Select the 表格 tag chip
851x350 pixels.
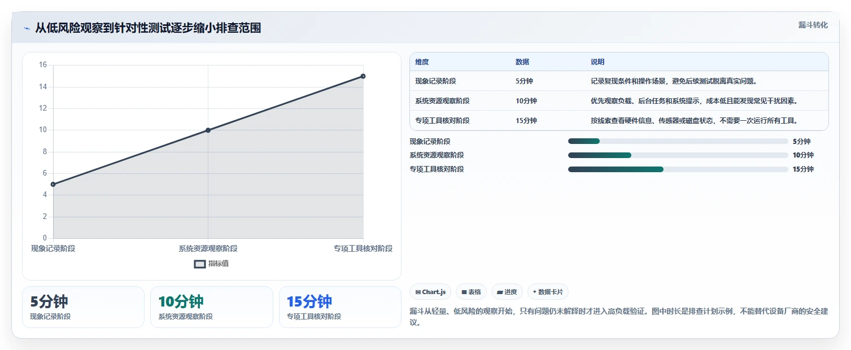click(472, 292)
